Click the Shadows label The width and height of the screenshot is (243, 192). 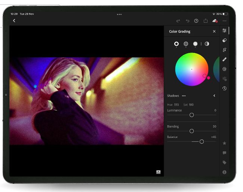point(173,96)
